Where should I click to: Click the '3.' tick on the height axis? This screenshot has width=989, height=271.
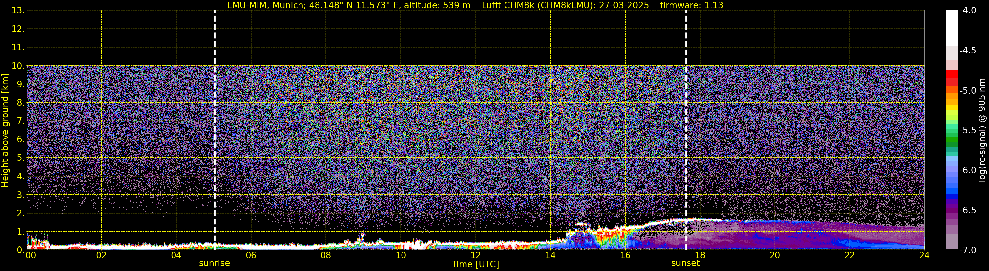point(20,195)
